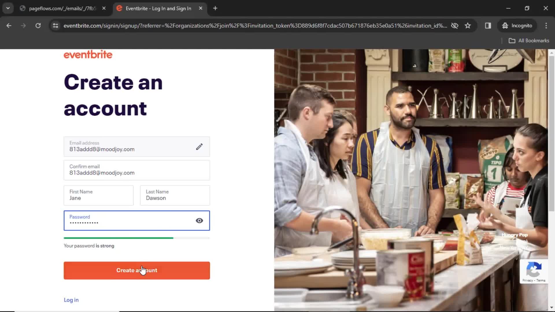Open reCAPTCHA Privacy link

(x=527, y=281)
